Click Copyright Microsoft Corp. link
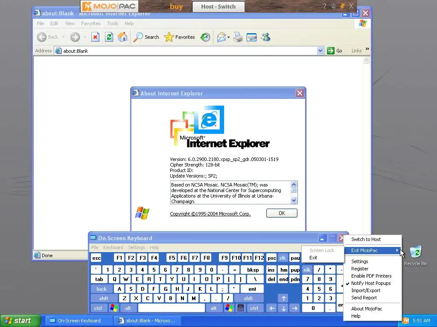This screenshot has height=327, width=437. pyautogui.click(x=210, y=214)
